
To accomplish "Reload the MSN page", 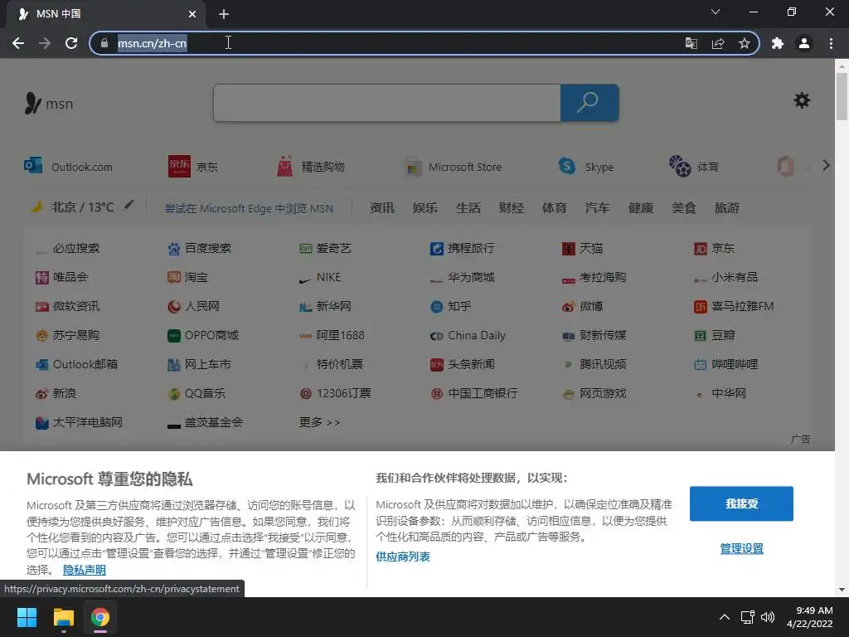I will click(x=71, y=43).
